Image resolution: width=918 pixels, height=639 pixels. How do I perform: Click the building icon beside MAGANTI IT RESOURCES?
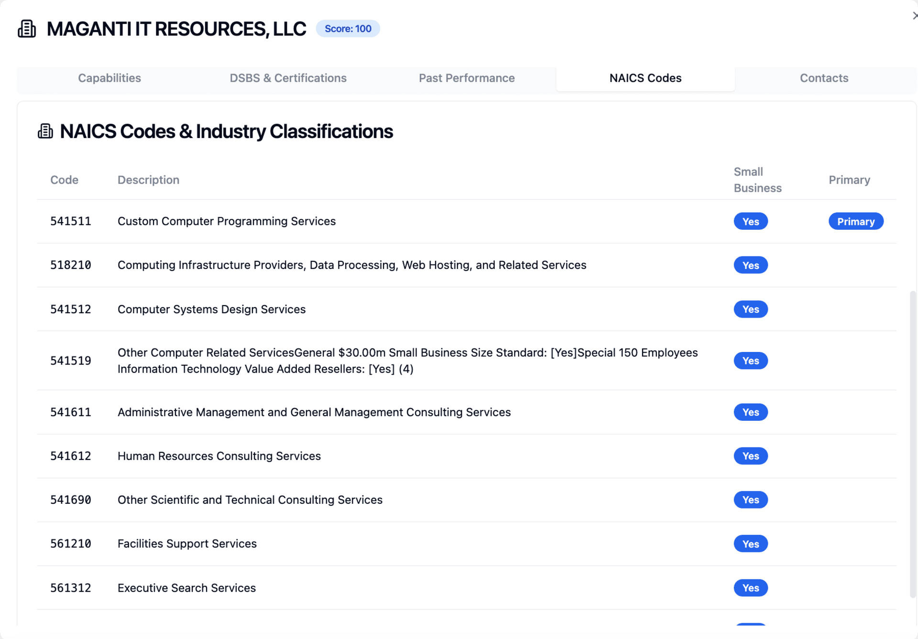[x=27, y=29]
